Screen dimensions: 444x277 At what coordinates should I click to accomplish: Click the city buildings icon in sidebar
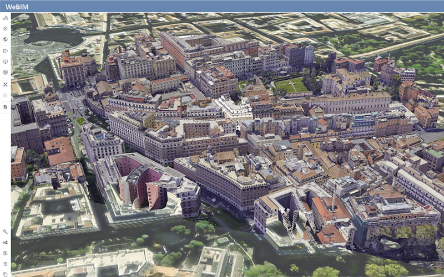click(5, 18)
